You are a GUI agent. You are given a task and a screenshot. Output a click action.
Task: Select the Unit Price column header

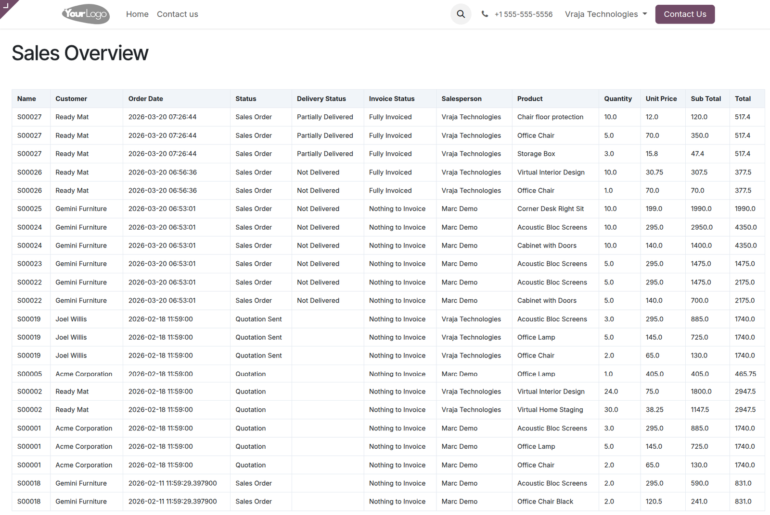[x=661, y=98]
